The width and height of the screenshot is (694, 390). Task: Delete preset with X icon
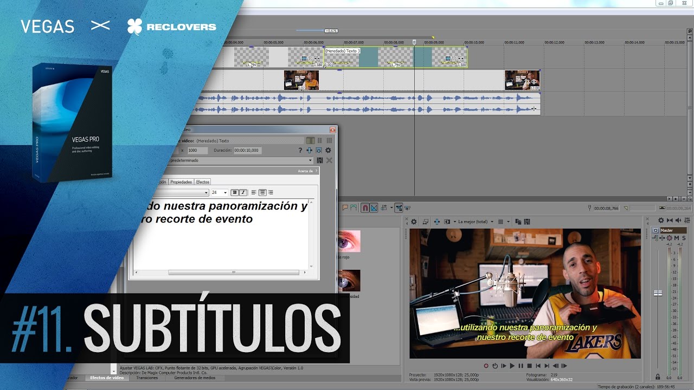coord(329,160)
